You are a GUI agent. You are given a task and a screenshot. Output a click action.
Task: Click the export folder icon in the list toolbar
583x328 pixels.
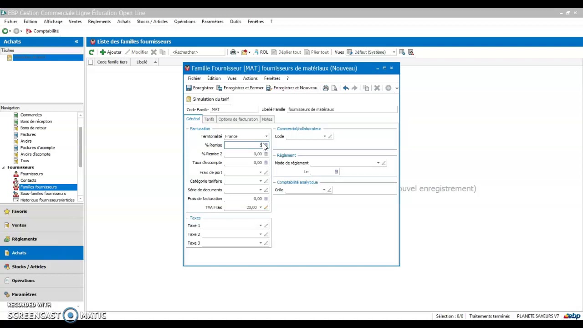tap(245, 52)
